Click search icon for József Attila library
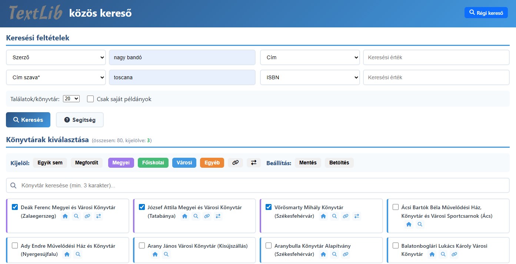516x264 pixels. (x=196, y=216)
